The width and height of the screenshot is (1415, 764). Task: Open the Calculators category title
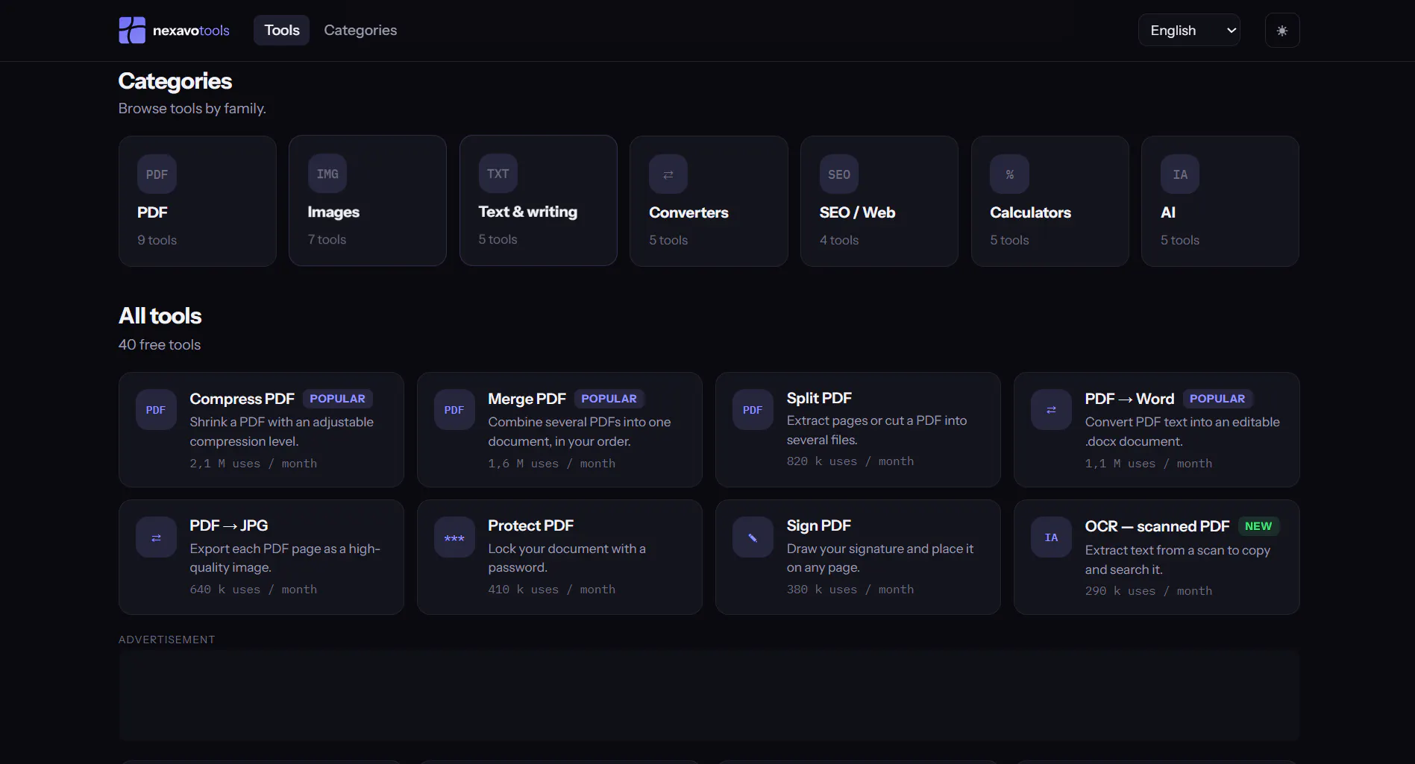(x=1030, y=212)
